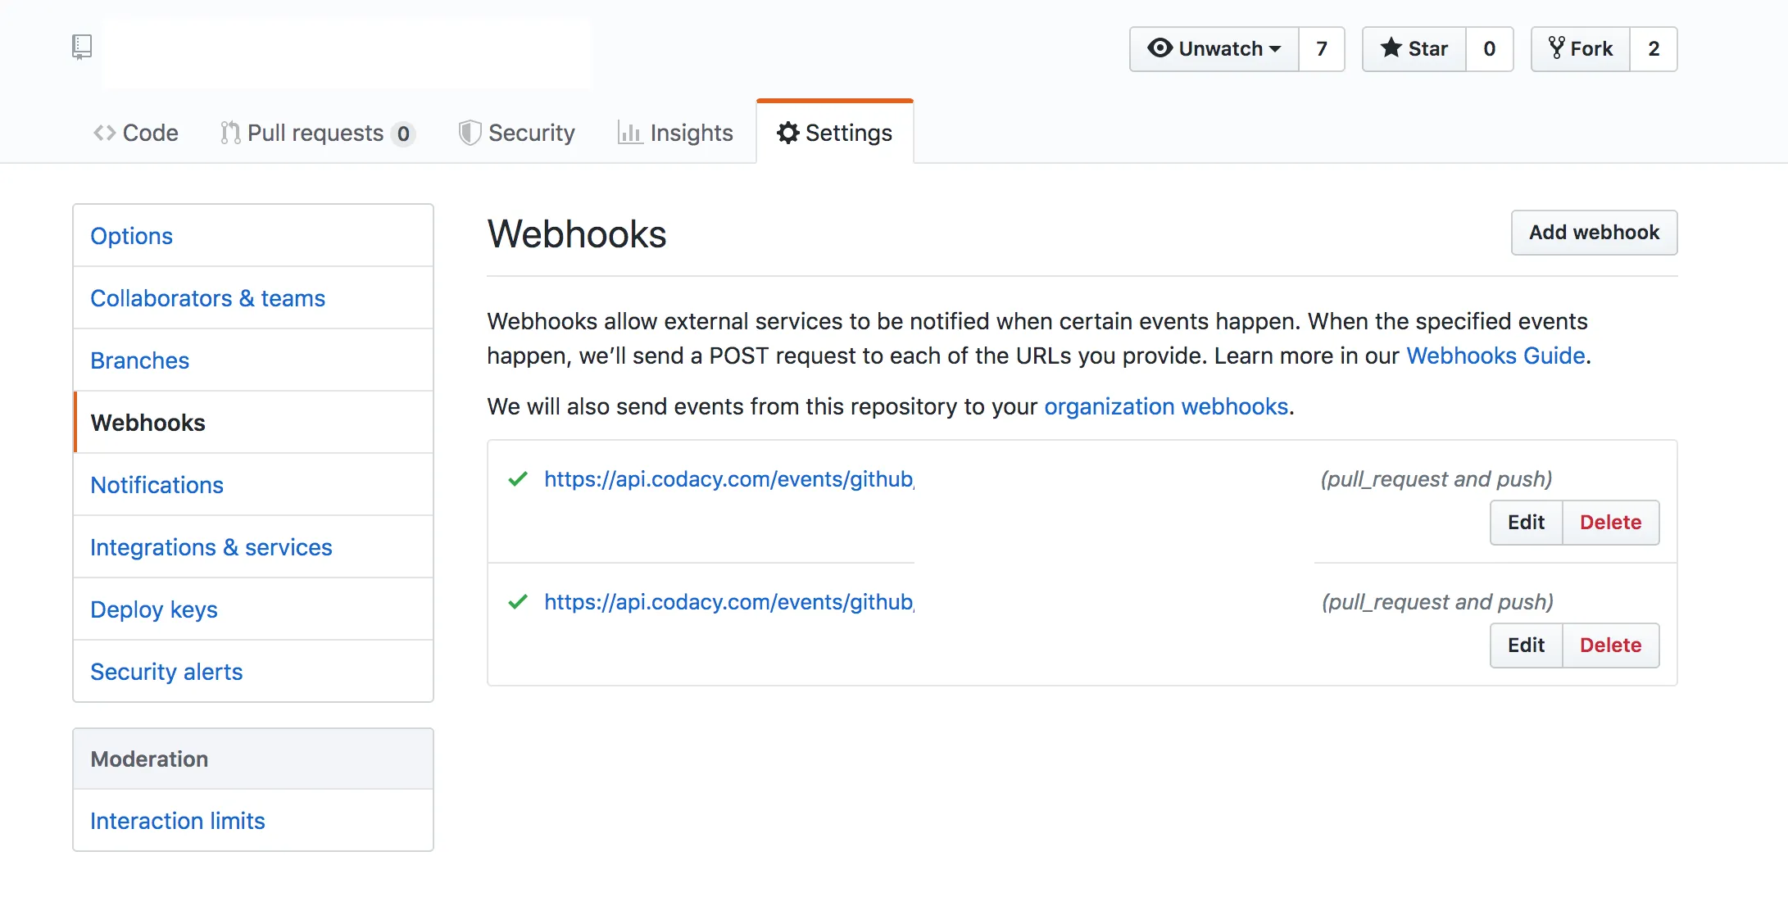The height and width of the screenshot is (906, 1788).
Task: Select Deploy keys in the sidebar
Action: (x=154, y=609)
